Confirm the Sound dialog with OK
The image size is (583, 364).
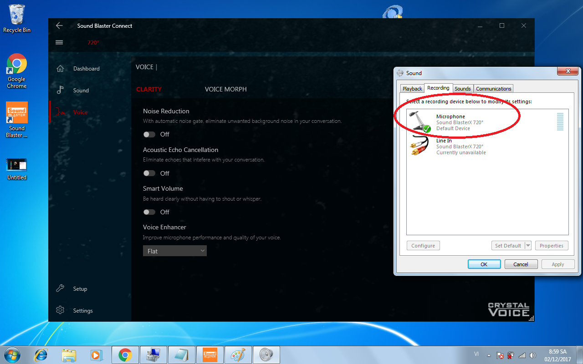point(484,264)
